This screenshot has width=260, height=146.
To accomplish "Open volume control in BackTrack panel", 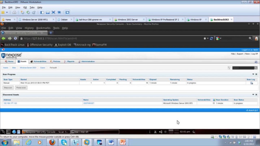I will 160,132.
